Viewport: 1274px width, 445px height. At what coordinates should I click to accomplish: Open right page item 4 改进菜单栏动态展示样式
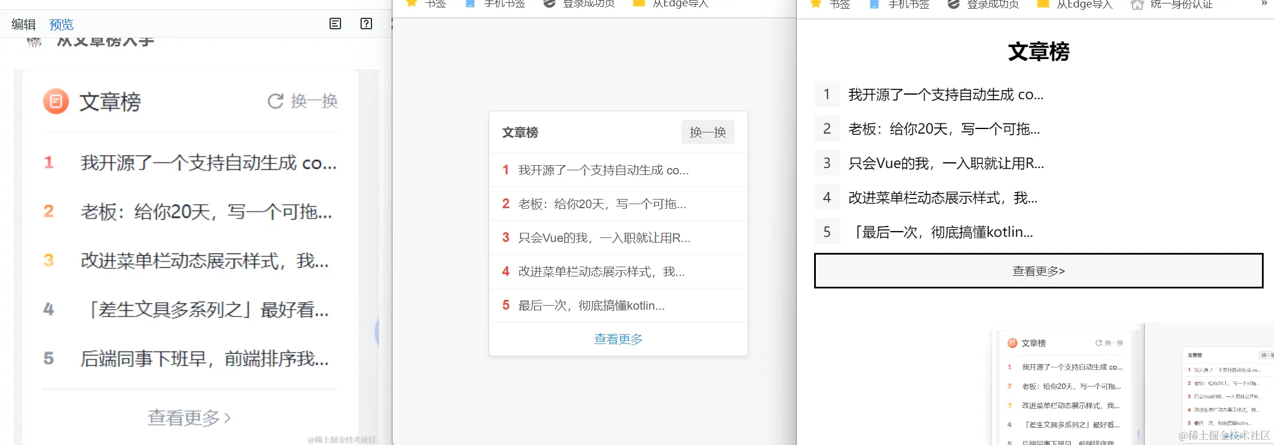(x=943, y=197)
